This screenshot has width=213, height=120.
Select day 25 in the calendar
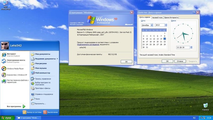pos(151,44)
